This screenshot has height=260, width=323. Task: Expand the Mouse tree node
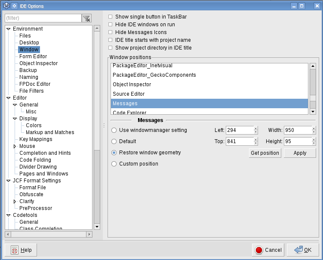(15, 146)
